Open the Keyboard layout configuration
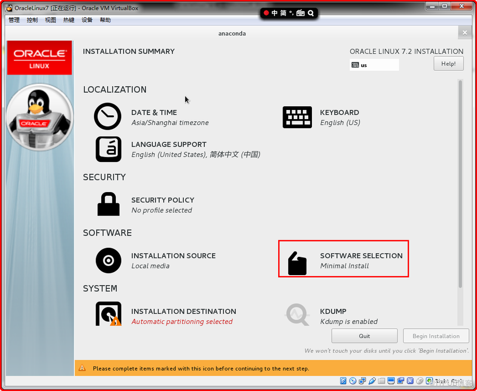Image resolution: width=477 pixels, height=391 pixels. pyautogui.click(x=321, y=117)
